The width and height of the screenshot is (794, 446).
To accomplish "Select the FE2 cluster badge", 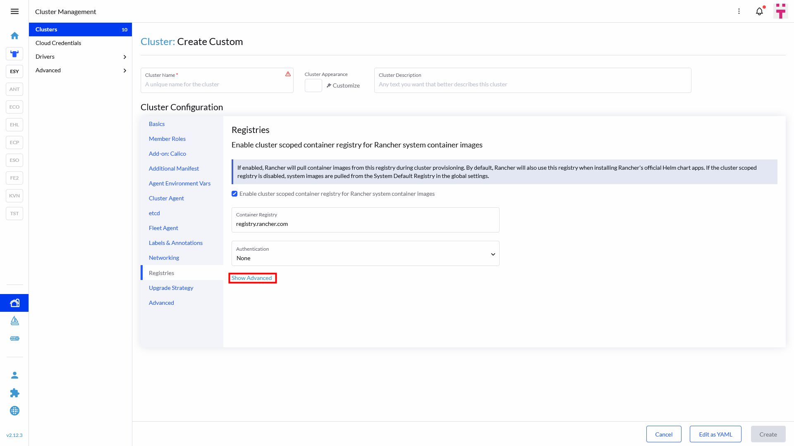I will 14,178.
